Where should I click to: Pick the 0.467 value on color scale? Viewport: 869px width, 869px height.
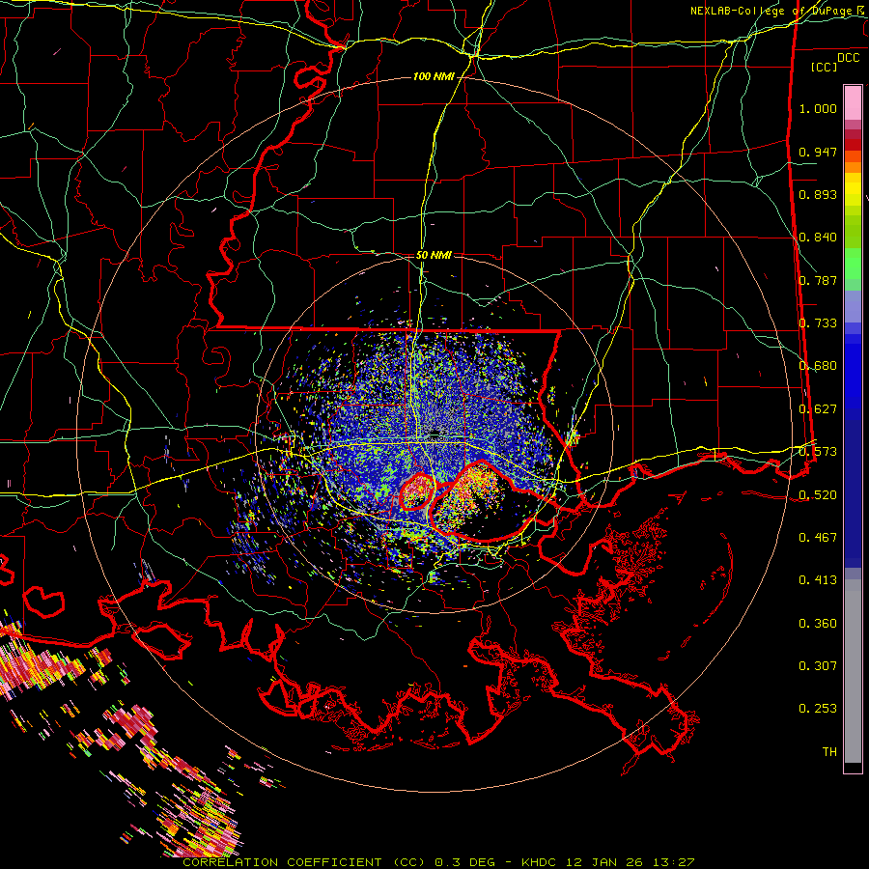point(818,538)
